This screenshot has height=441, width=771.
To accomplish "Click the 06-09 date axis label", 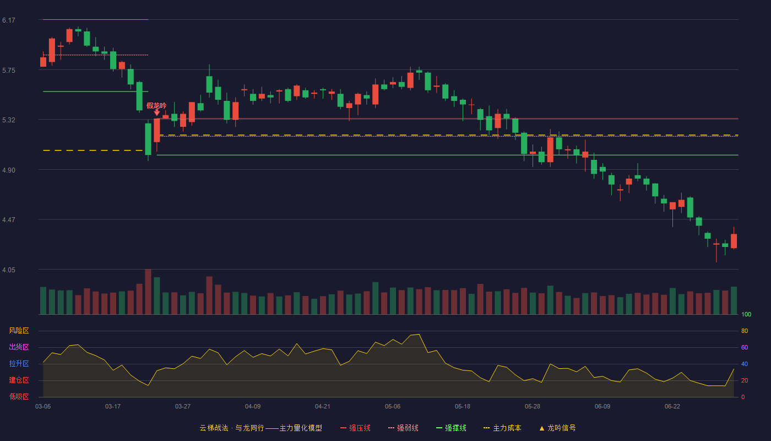I will pos(602,406).
